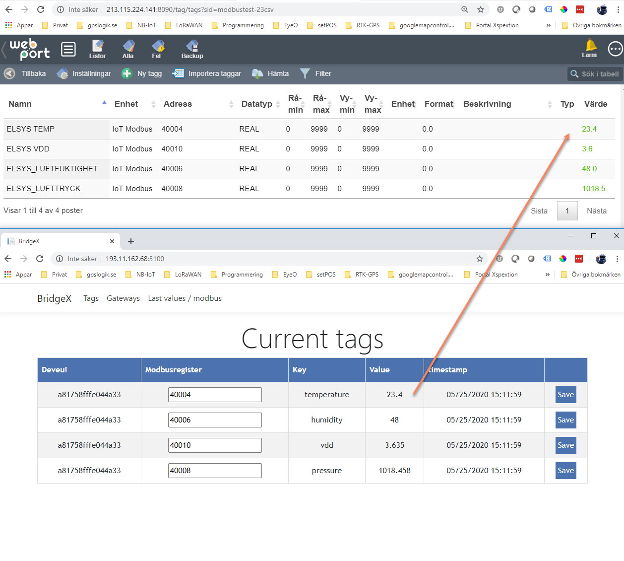Image resolution: width=624 pixels, height=561 pixels.
Task: Open a new tab in BridgeX window
Action: 131,241
